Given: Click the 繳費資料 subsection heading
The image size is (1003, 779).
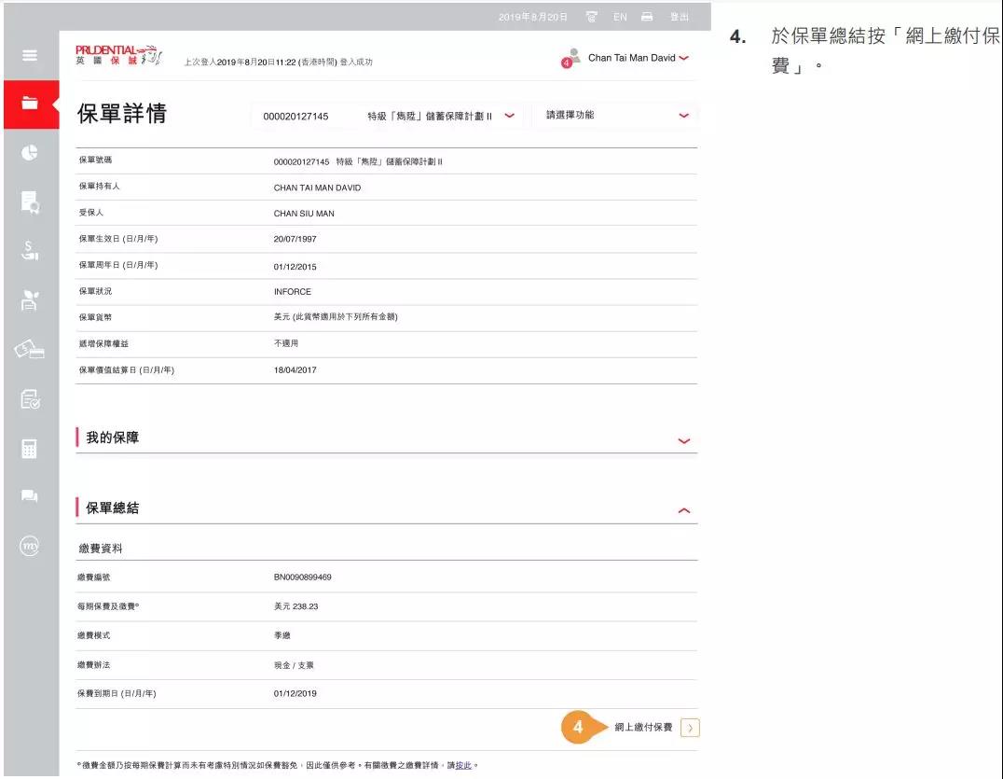Looking at the screenshot, I should point(100,549).
